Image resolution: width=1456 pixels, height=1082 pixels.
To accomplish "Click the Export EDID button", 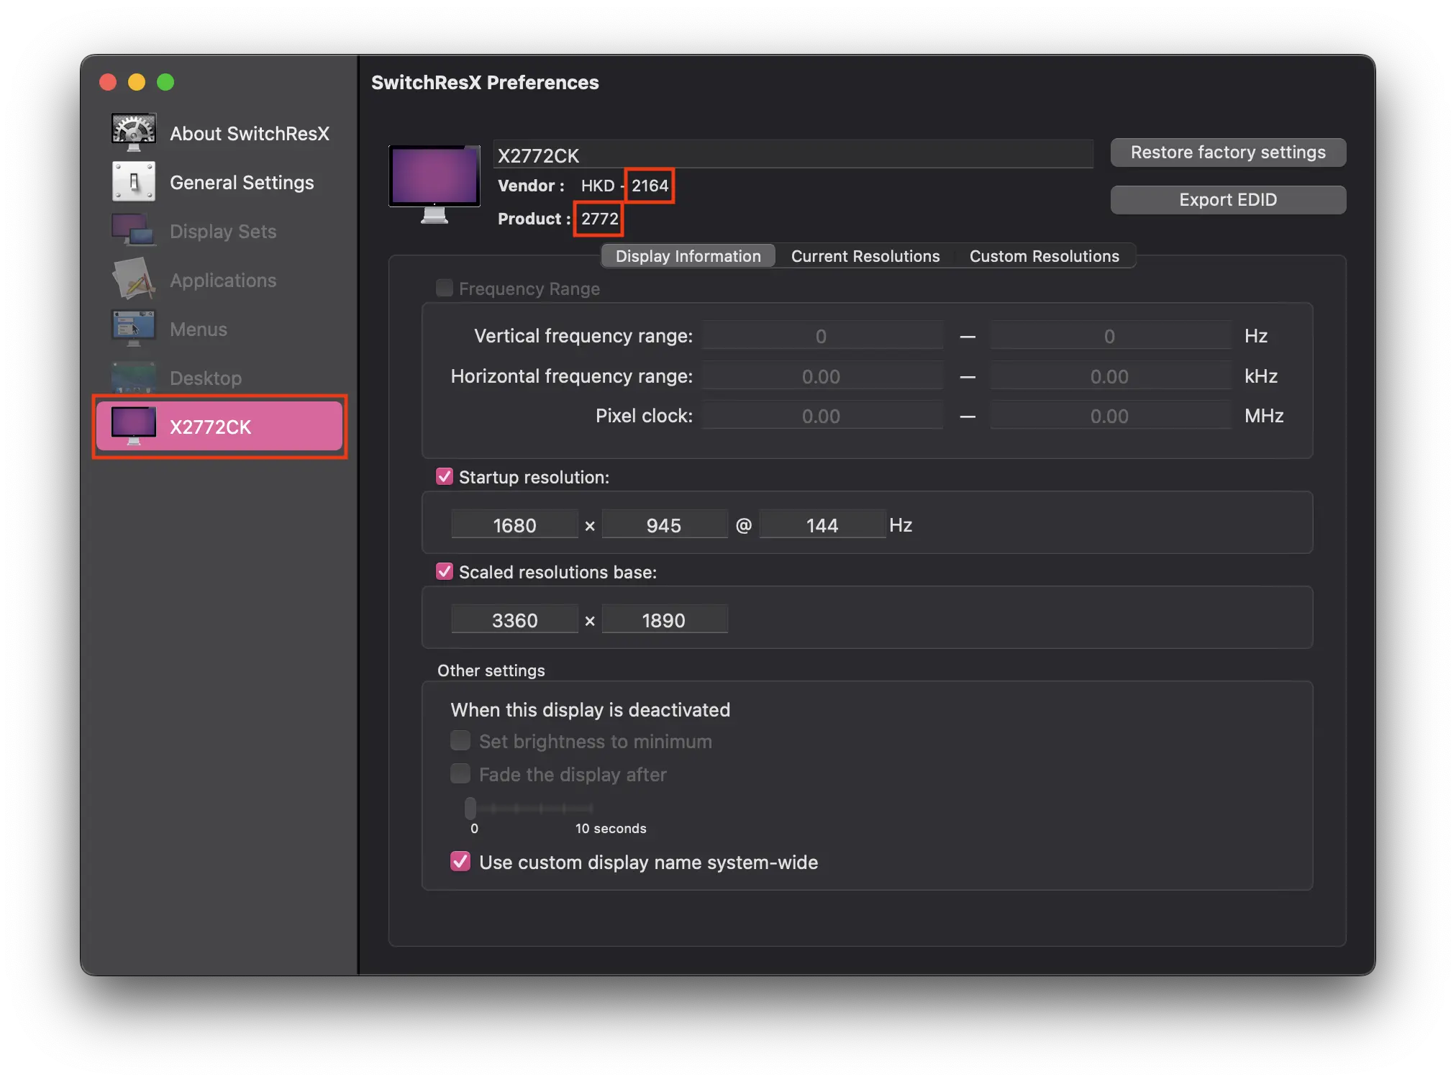I will click(1227, 200).
